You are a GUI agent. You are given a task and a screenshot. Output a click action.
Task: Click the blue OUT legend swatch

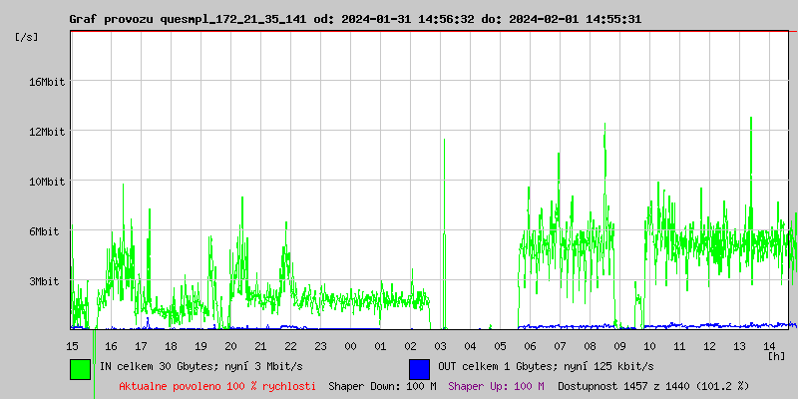pos(419,368)
